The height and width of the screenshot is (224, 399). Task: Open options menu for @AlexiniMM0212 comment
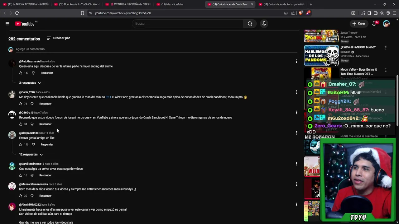(296, 204)
